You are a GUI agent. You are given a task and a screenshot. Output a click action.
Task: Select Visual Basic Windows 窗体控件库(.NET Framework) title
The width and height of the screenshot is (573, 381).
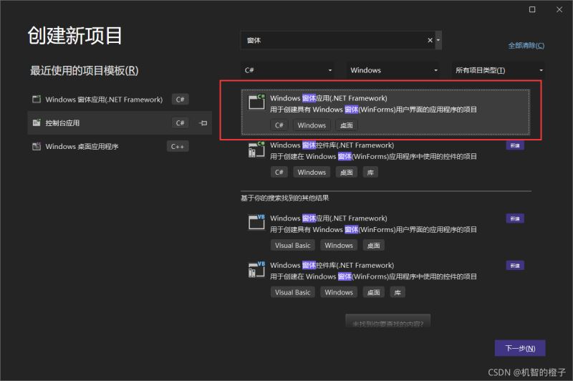tap(332, 265)
